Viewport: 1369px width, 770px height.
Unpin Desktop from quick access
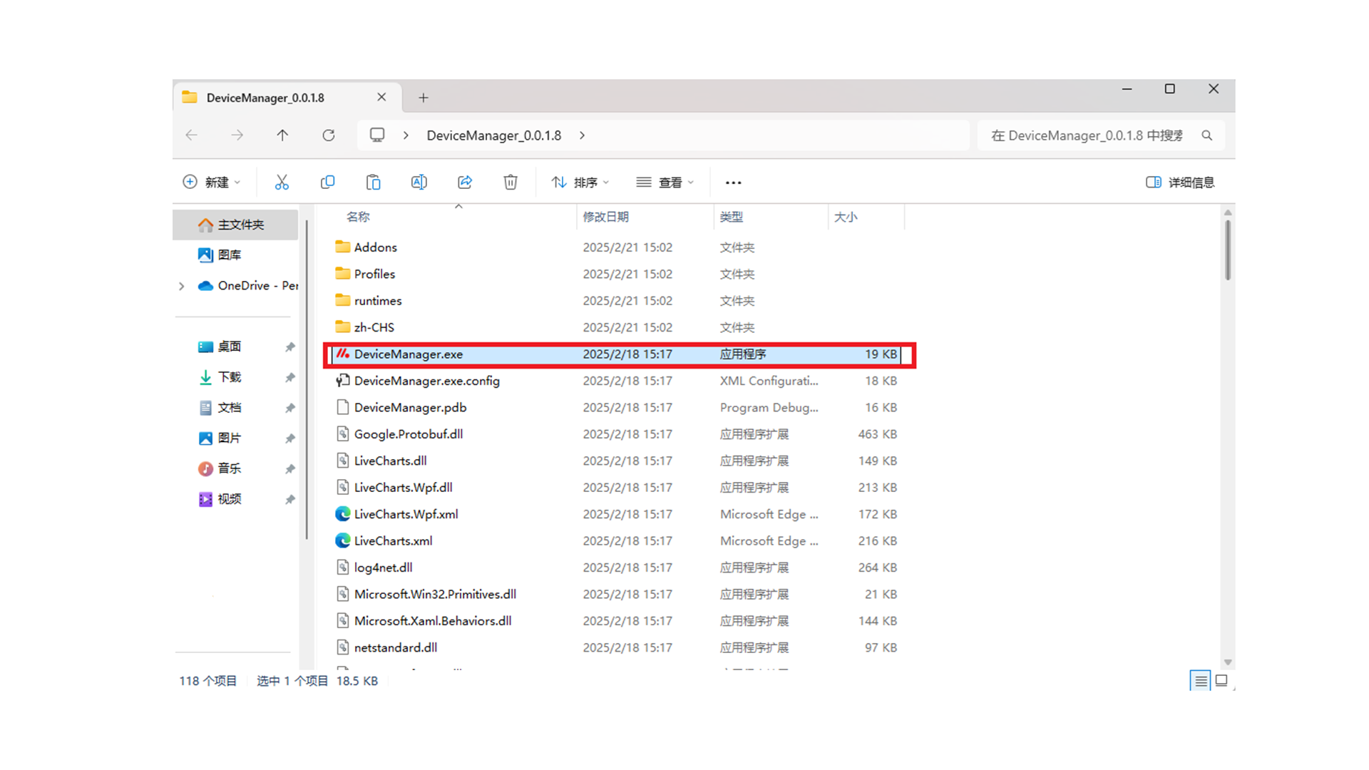coord(290,347)
